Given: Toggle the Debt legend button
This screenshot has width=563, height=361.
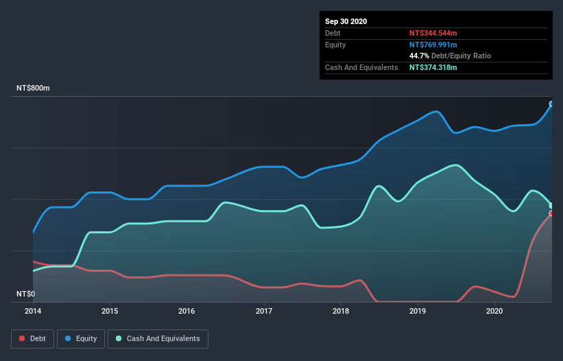Looking at the screenshot, I should click(33, 339).
